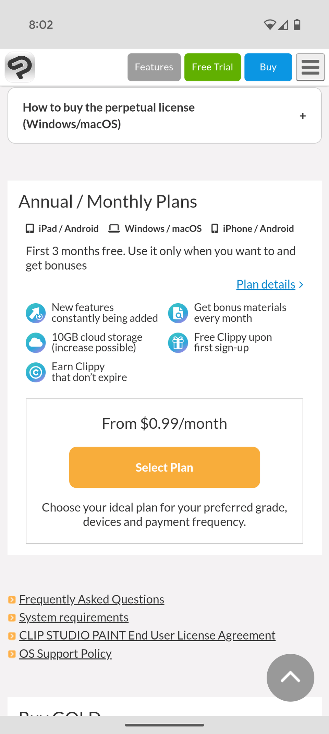Tap the bonus materials document icon
The image size is (329, 734).
click(178, 313)
